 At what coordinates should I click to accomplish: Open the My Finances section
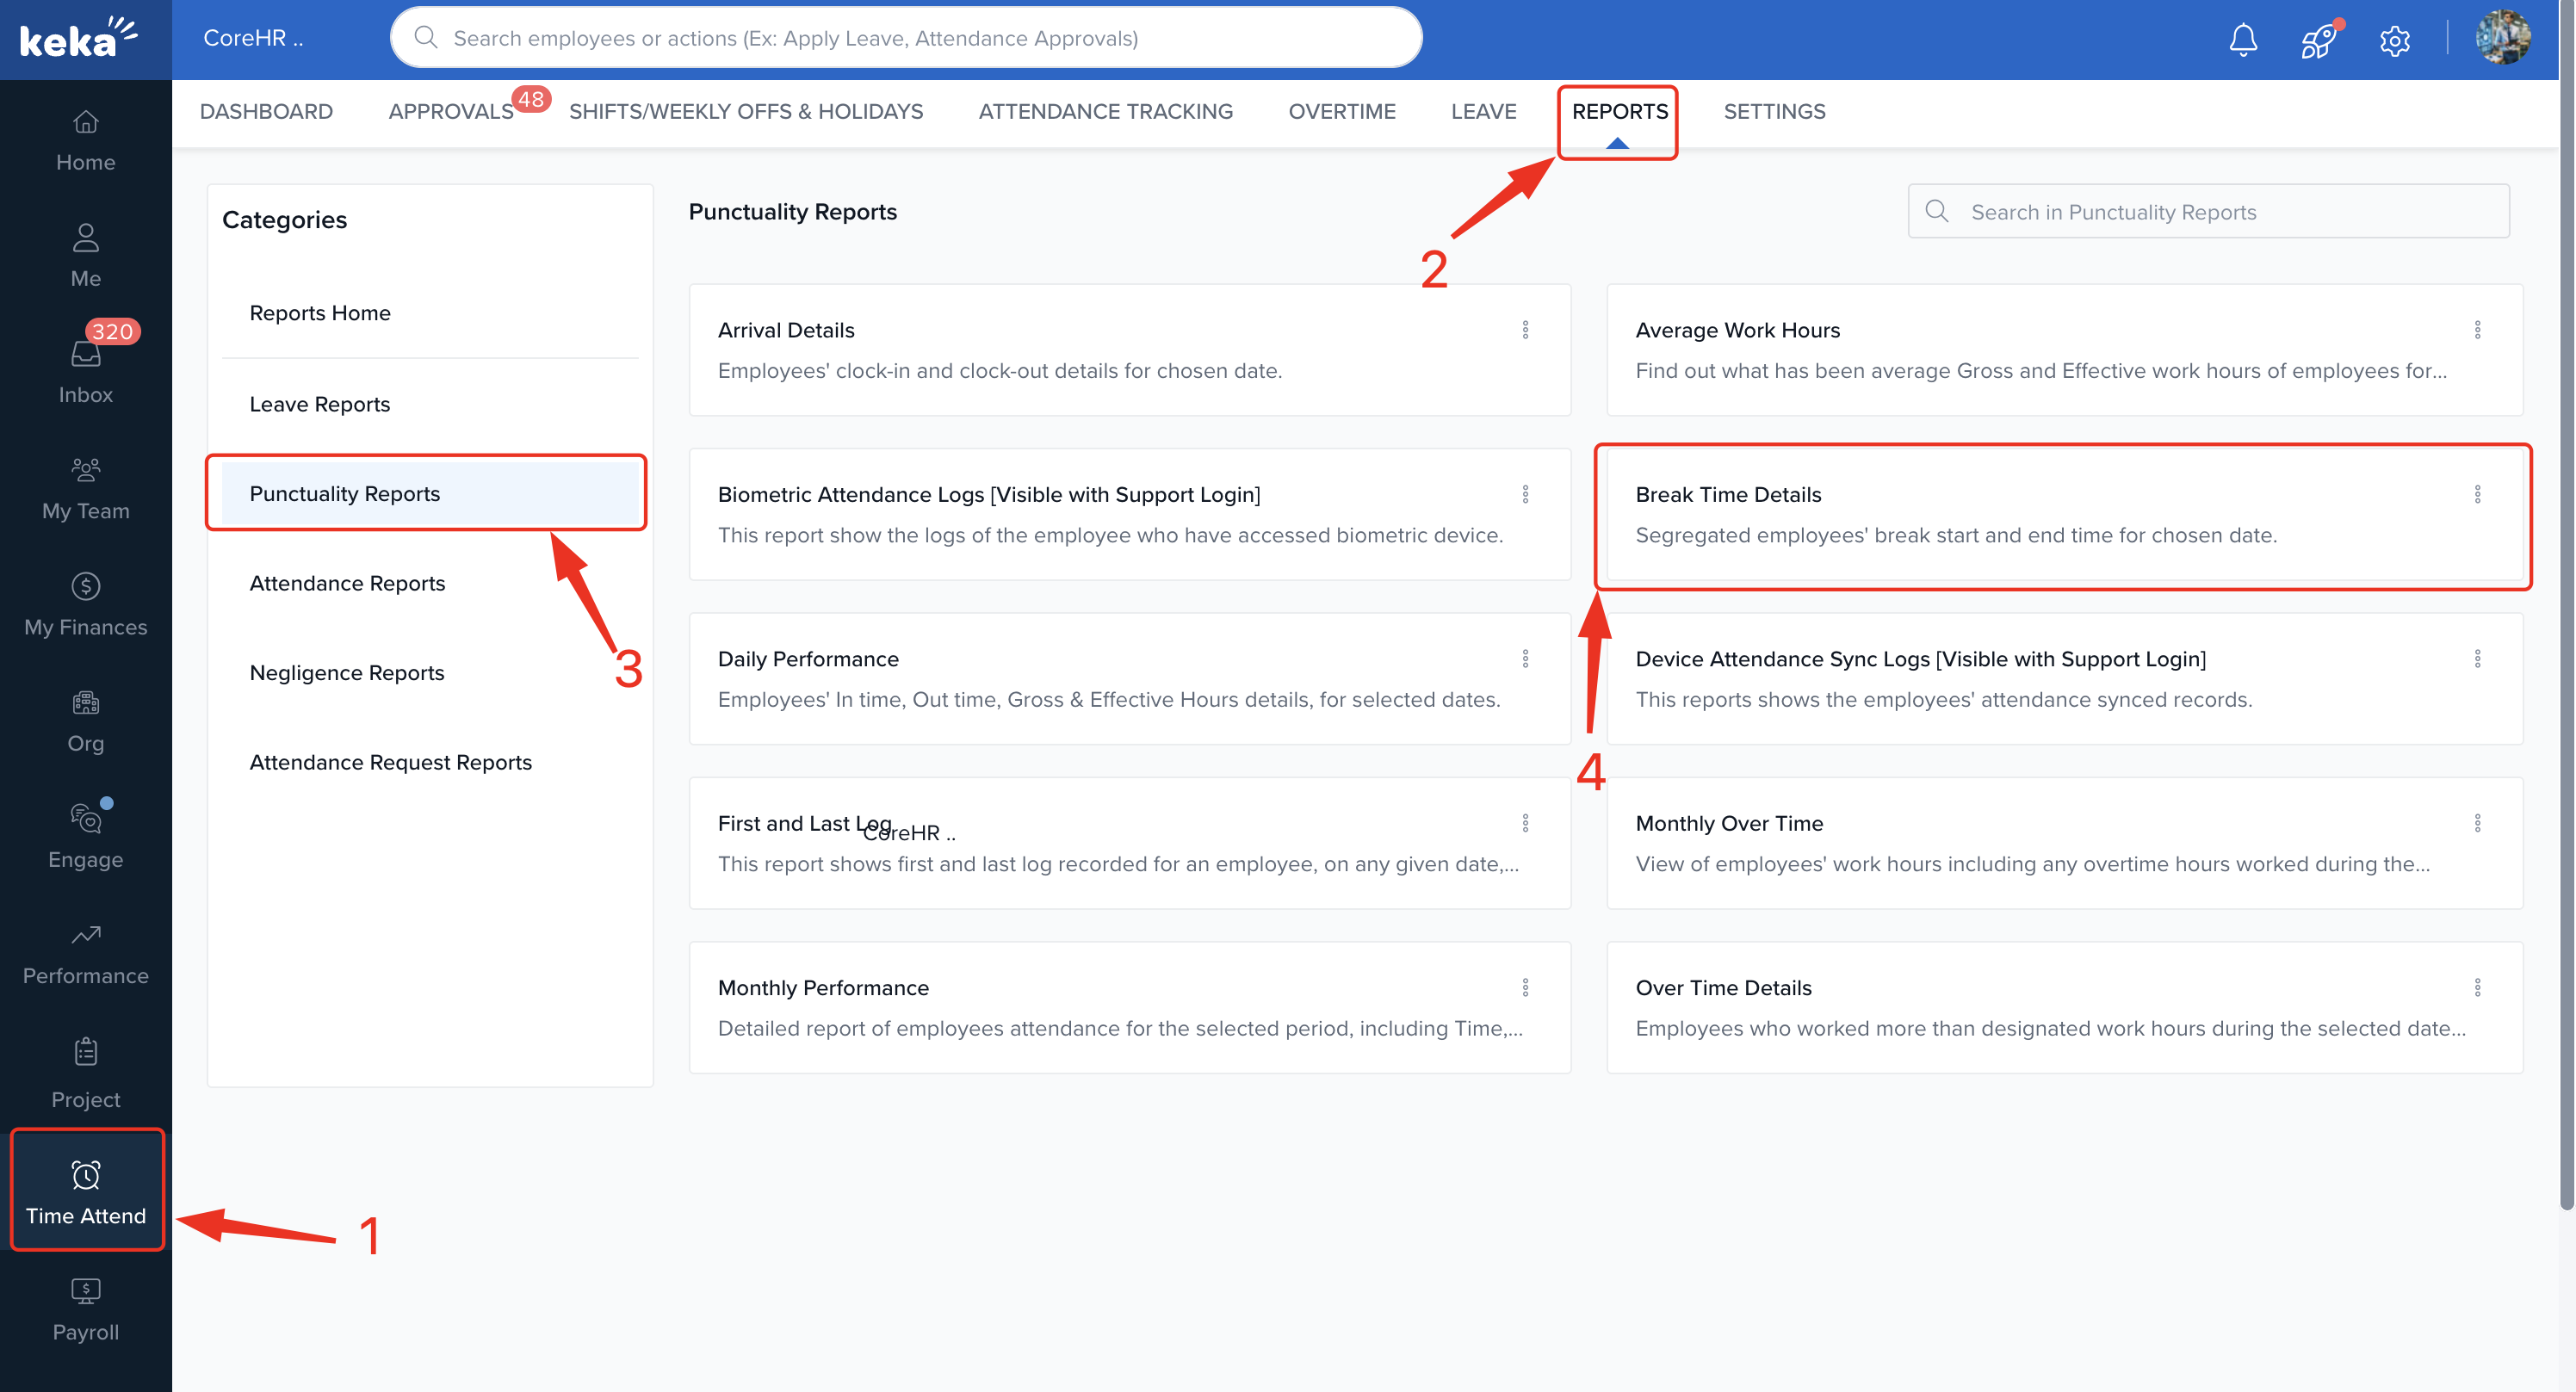(85, 604)
